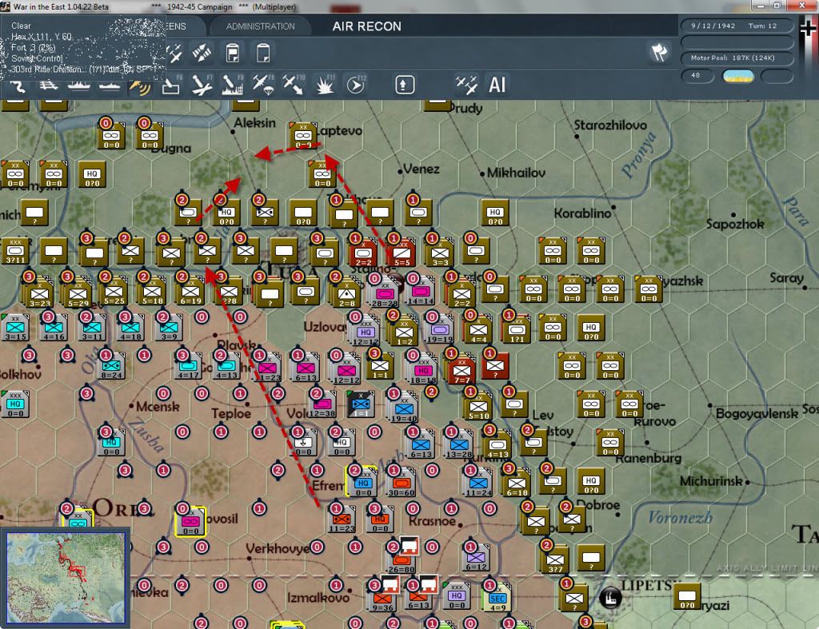Viewport: 819px width, 629px height.
Task: Select the F8 bomb city mode icon
Action: 233,85
